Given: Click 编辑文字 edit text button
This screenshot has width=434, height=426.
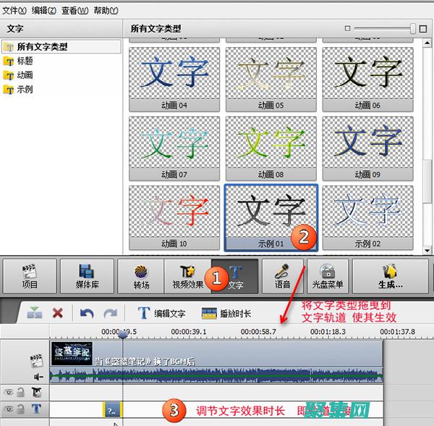Looking at the screenshot, I should tap(161, 313).
